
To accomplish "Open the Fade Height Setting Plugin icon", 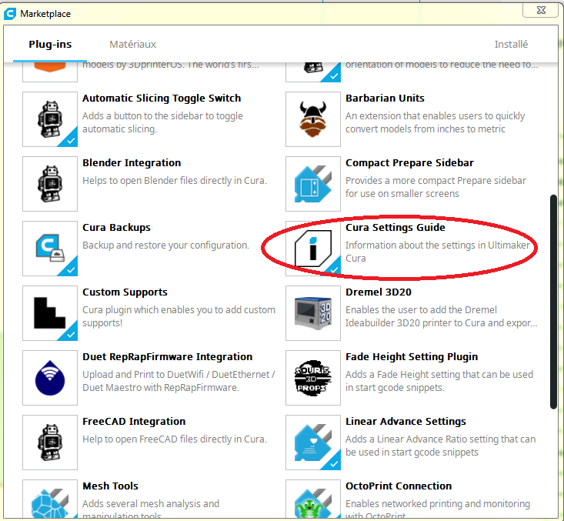I will (x=313, y=378).
